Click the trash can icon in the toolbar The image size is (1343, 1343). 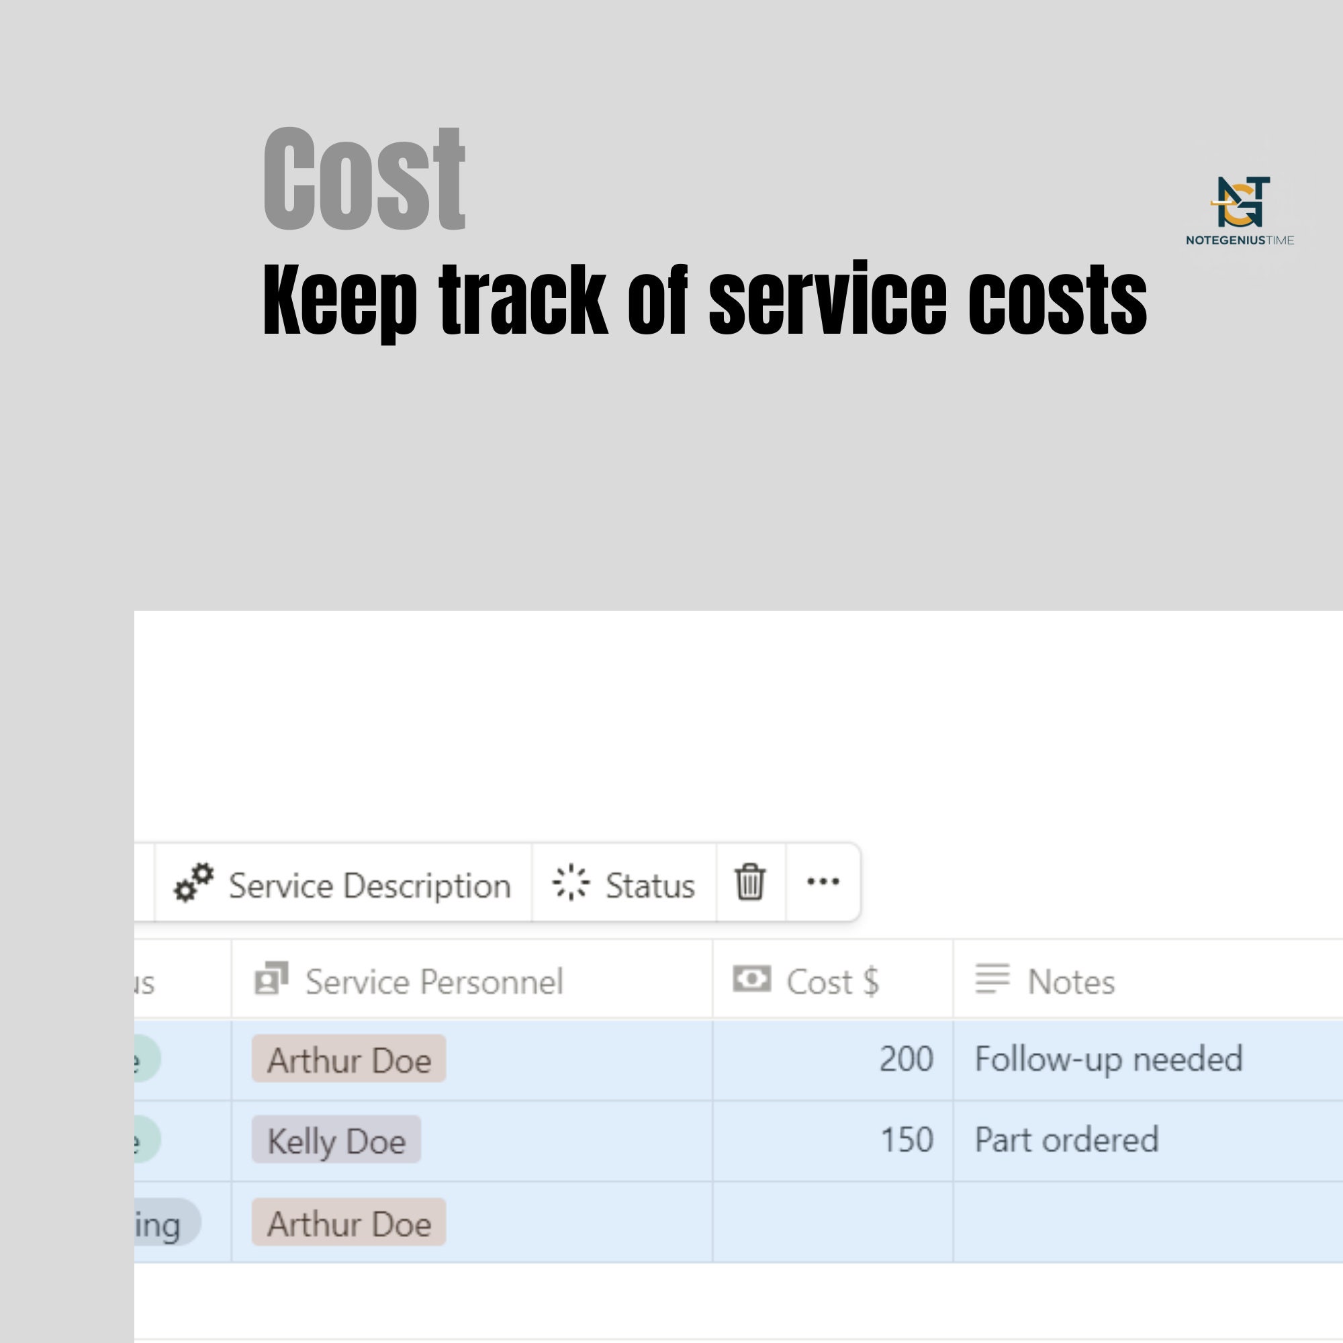751,883
